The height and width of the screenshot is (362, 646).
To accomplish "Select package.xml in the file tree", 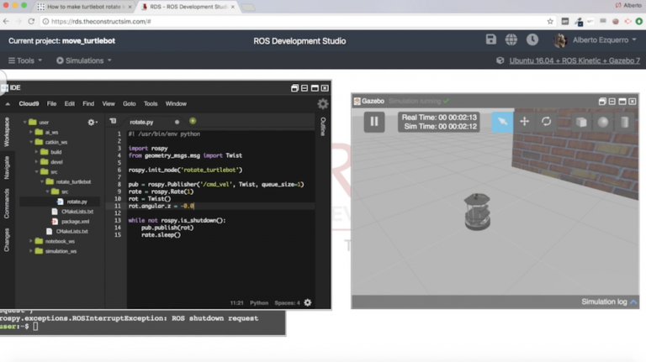I will tap(75, 221).
